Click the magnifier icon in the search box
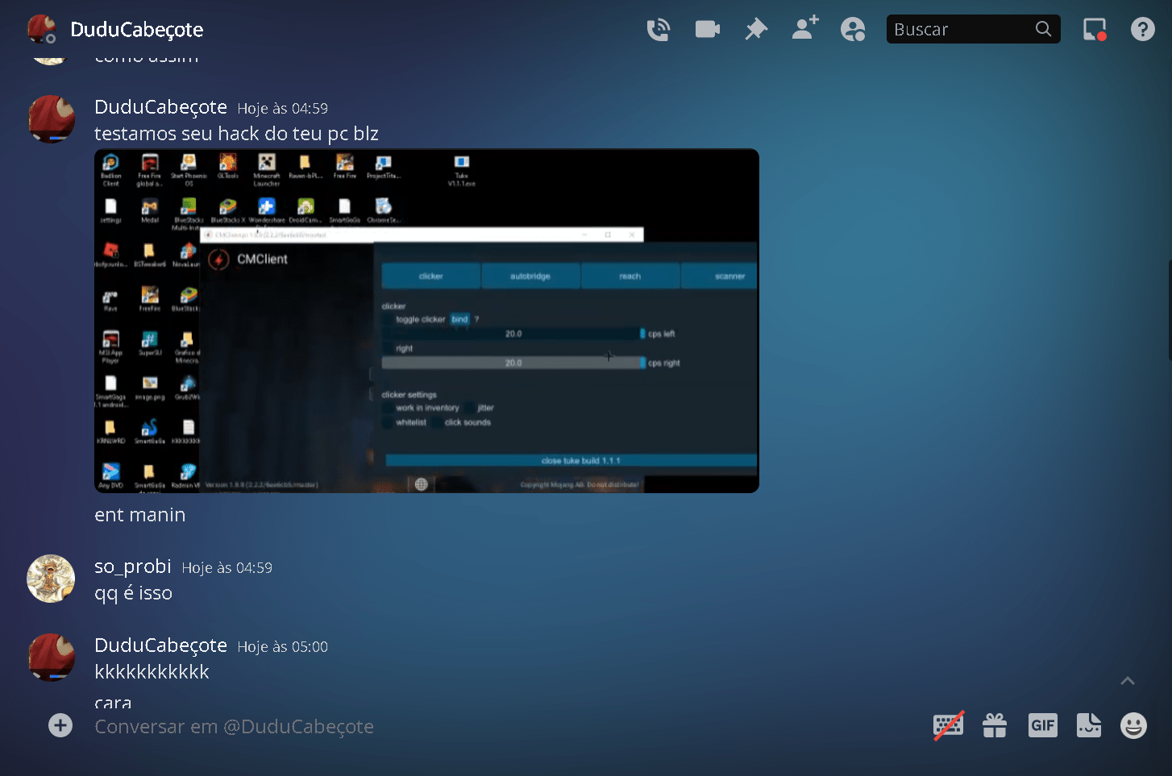1172x776 pixels. (1043, 29)
